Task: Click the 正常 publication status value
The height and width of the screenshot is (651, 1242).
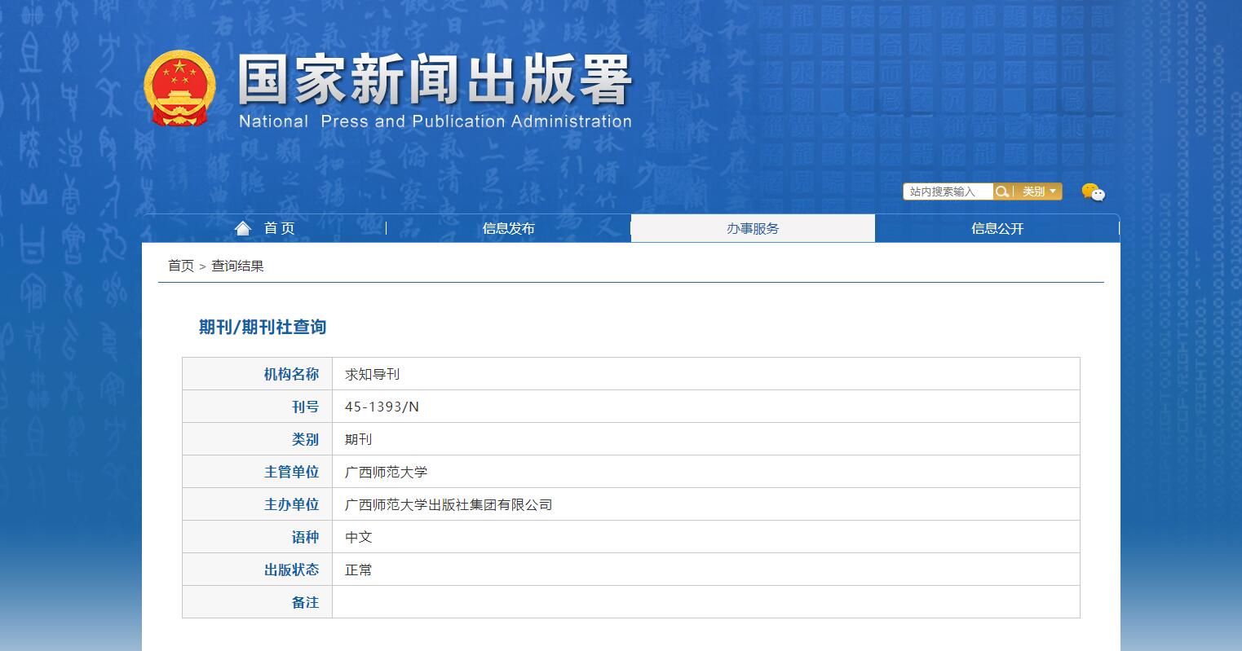Action: pos(358,570)
